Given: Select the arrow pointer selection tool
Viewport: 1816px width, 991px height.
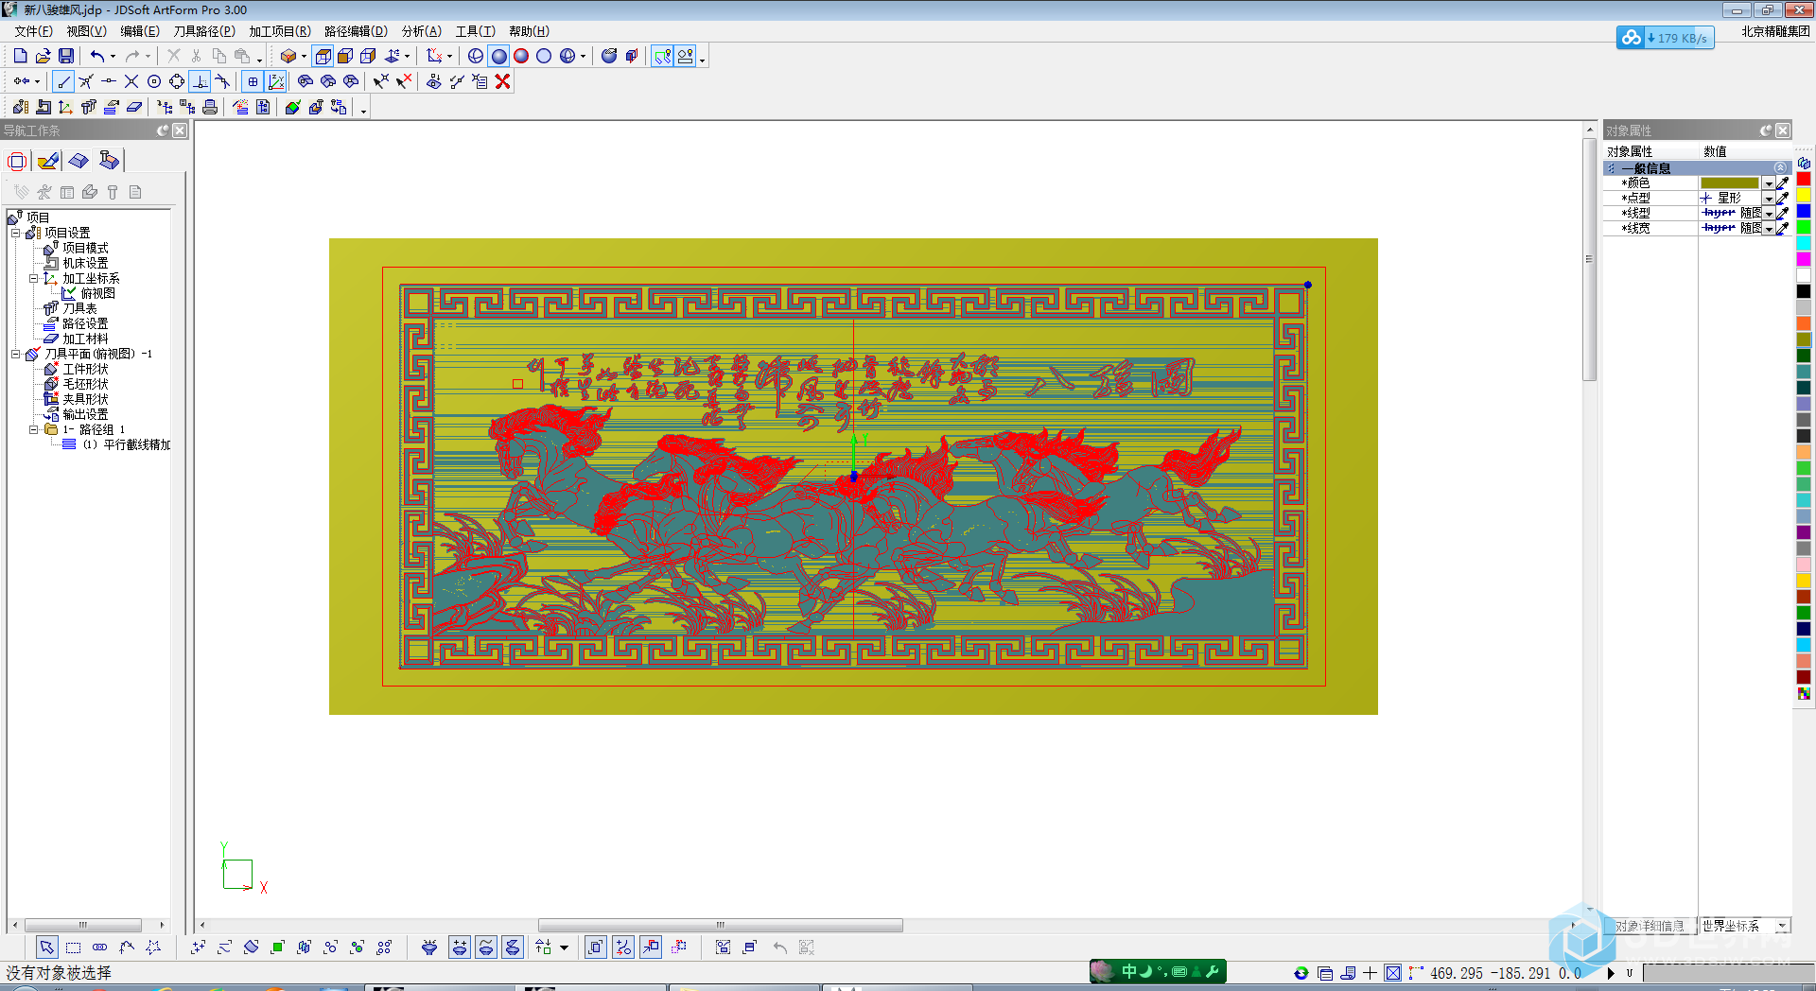Looking at the screenshot, I should pyautogui.click(x=46, y=947).
